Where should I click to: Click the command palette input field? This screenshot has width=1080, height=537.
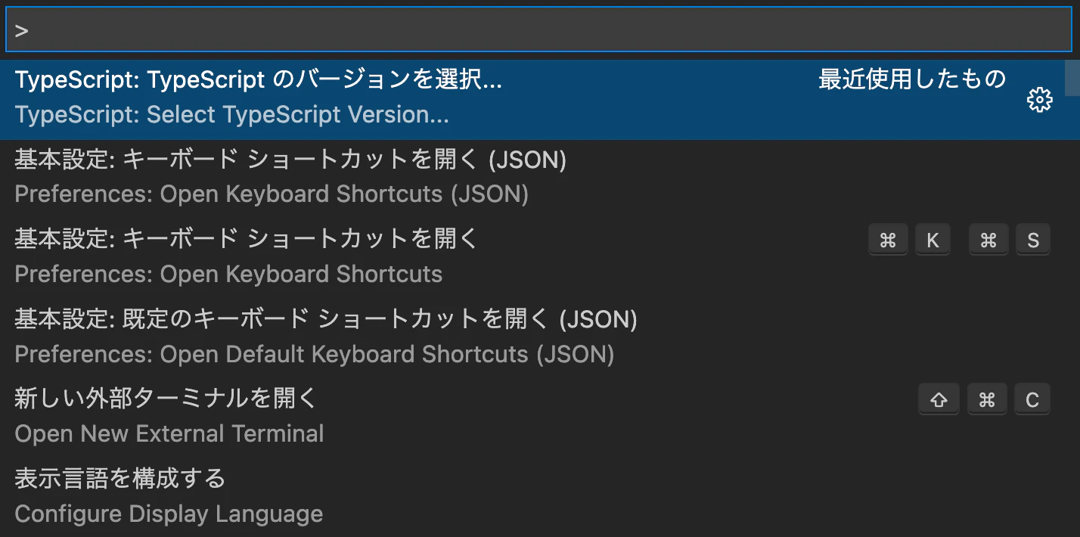click(538, 30)
